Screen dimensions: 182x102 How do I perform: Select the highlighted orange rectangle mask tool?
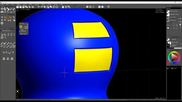pyautogui.click(x=8, y=17)
